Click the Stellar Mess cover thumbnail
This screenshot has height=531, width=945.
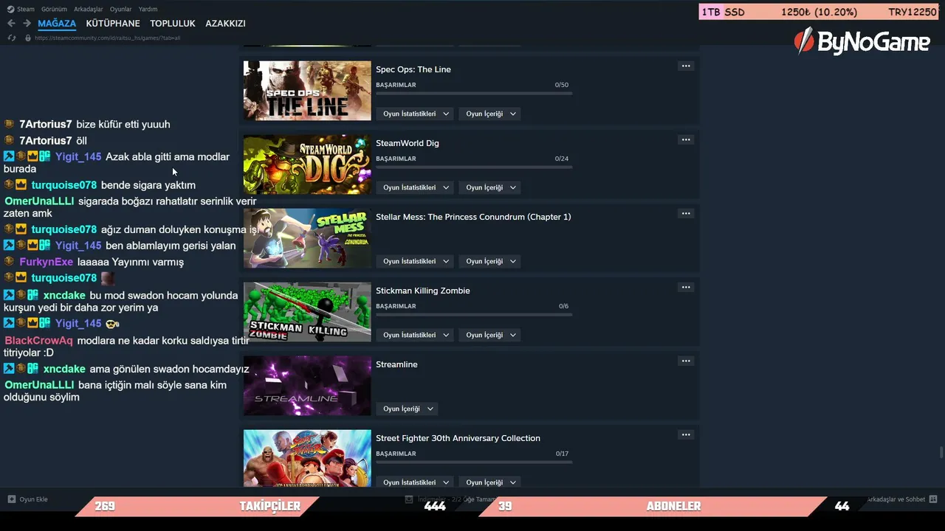point(307,238)
